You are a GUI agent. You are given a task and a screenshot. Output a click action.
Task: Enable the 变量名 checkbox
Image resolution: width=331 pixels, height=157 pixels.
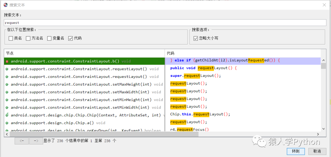[x=49, y=38]
